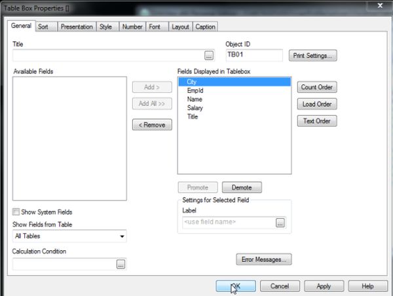The image size is (393, 296).
Task: Close the Table Box Properties dialog
Action: [380, 5]
